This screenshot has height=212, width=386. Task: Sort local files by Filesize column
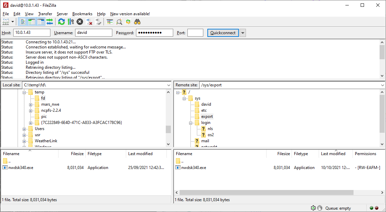pos(72,153)
